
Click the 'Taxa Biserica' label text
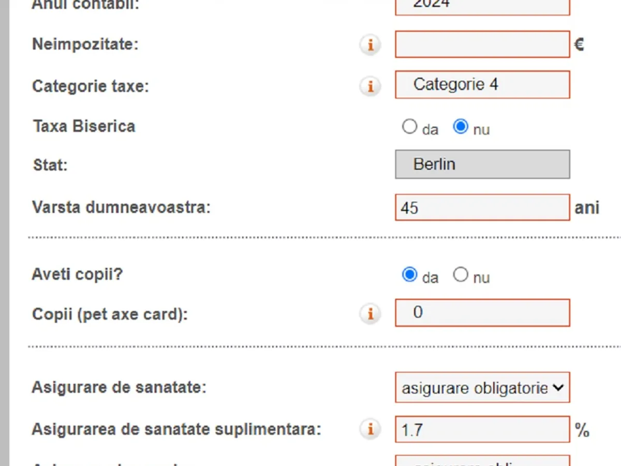tap(84, 126)
